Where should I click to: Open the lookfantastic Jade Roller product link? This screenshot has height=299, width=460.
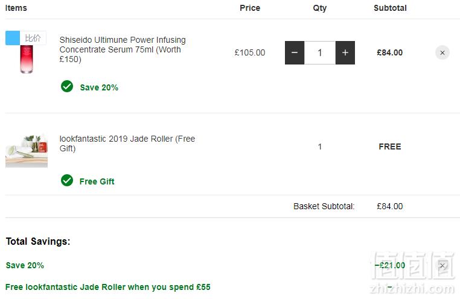click(127, 143)
